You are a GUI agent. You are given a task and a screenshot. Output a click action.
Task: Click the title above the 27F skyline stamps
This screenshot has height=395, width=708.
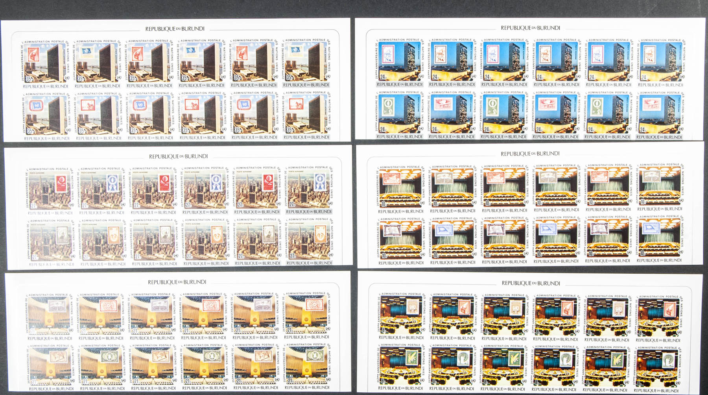point(178,156)
